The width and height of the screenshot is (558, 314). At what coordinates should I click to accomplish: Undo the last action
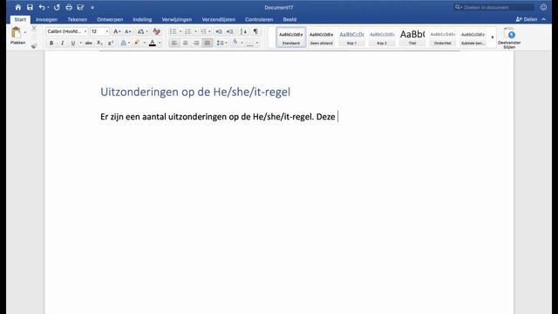42,7
